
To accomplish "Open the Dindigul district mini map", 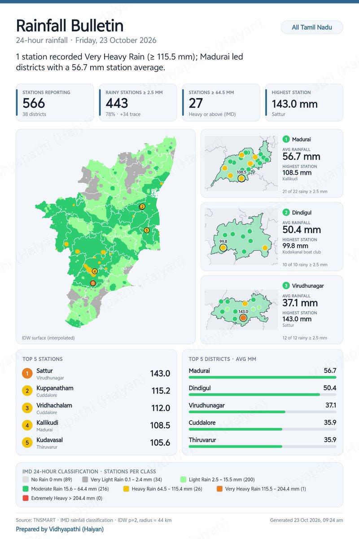I will 242,236.
